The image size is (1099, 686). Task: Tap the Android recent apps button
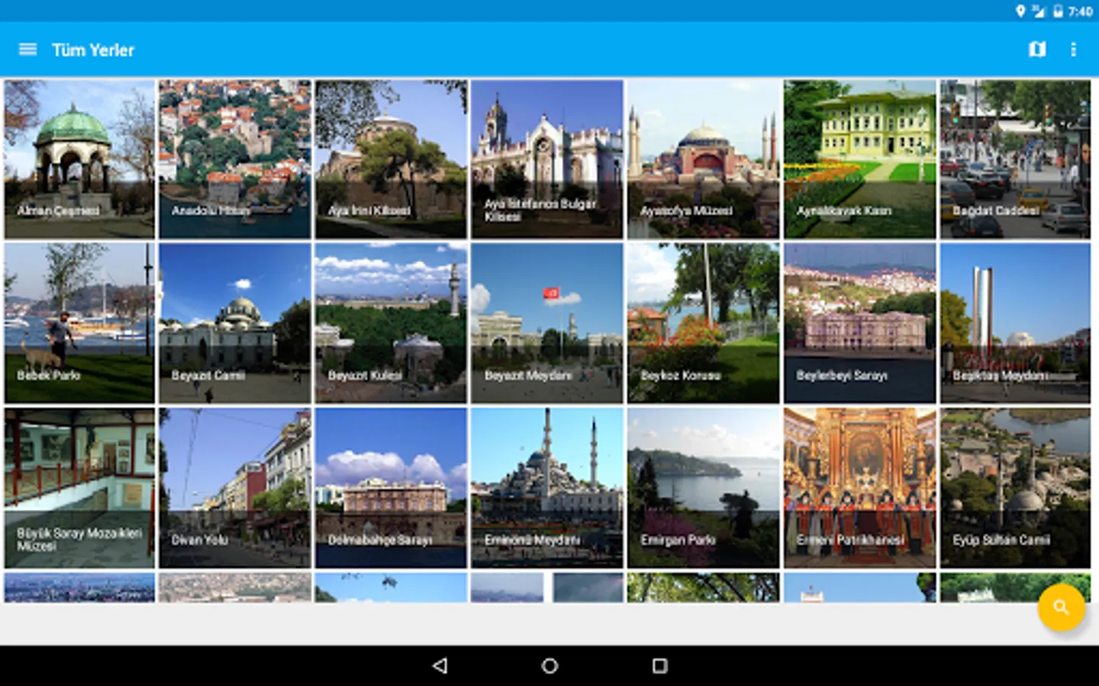659,665
